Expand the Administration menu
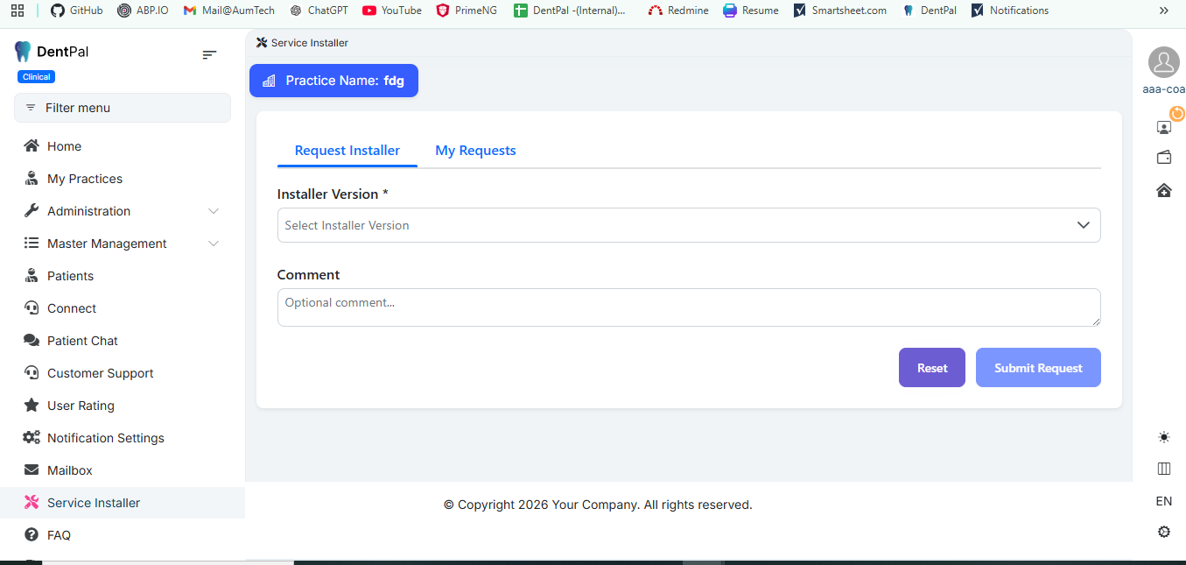Image resolution: width=1186 pixels, height=565 pixels. click(x=123, y=211)
